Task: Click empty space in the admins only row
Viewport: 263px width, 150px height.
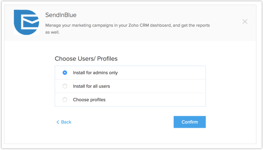Action: point(163,73)
